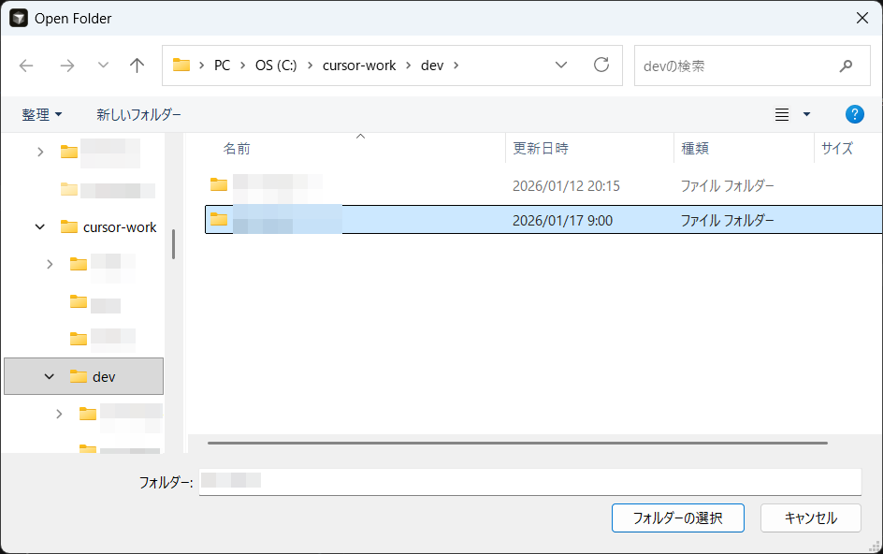Open the view options dropdown arrow
Screen dimensions: 883x554
pos(806,114)
